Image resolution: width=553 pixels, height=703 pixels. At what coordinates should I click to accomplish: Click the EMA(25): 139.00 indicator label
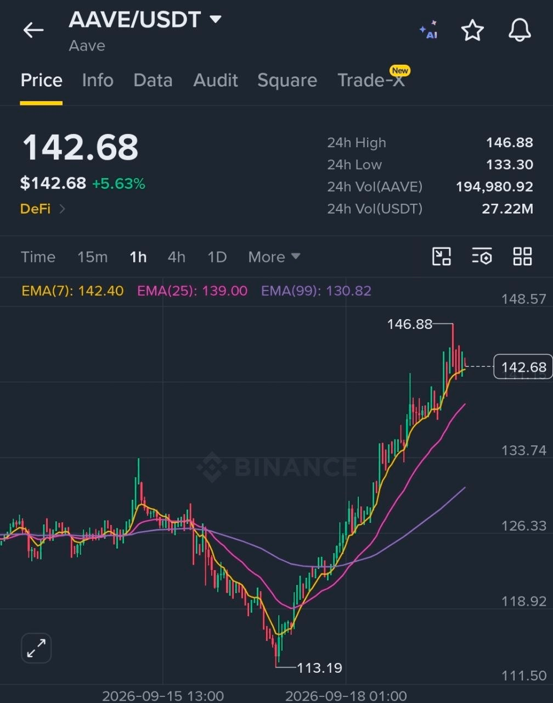pyautogui.click(x=192, y=291)
